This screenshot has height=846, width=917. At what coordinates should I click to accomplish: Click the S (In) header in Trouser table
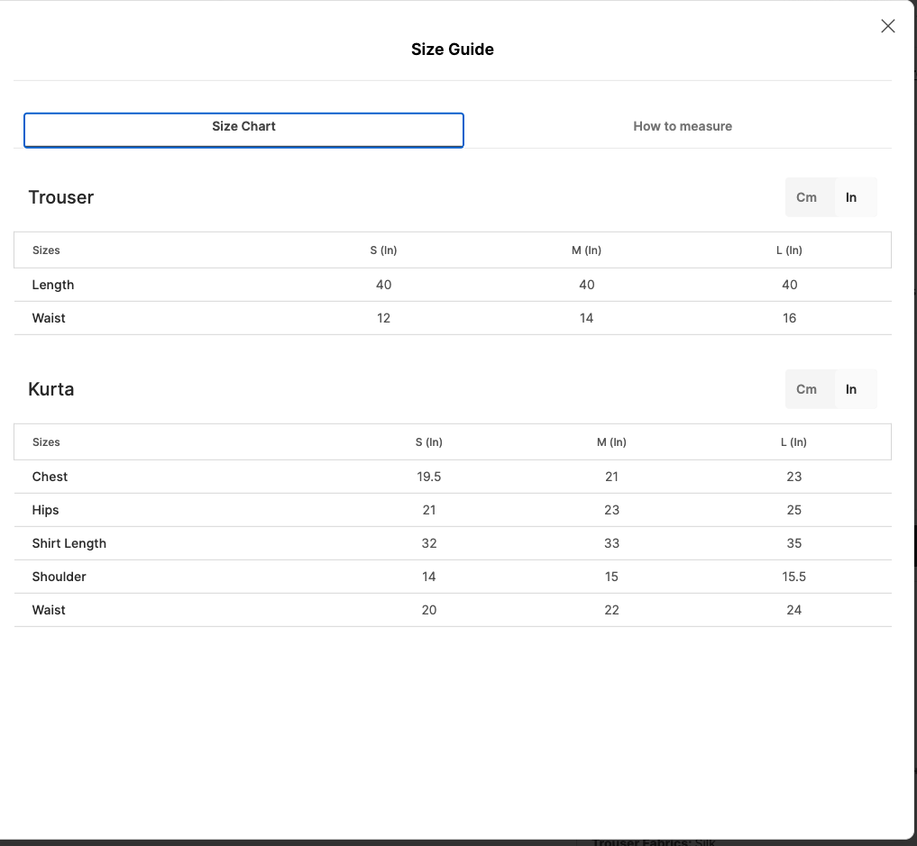point(383,250)
